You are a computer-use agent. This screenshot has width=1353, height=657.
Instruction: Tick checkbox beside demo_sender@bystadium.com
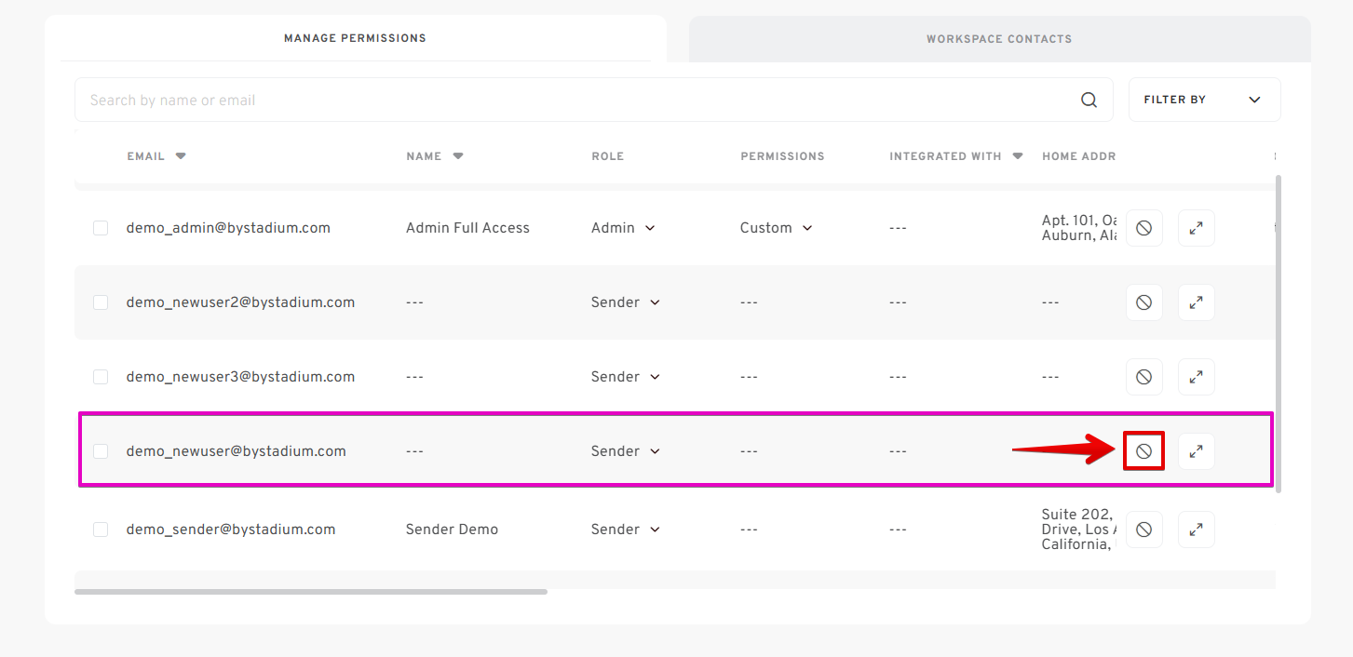tap(101, 530)
